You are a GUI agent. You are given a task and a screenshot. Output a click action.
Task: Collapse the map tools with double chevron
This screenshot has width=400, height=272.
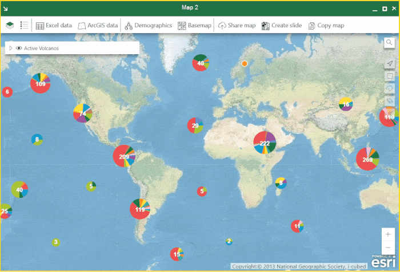390,112
